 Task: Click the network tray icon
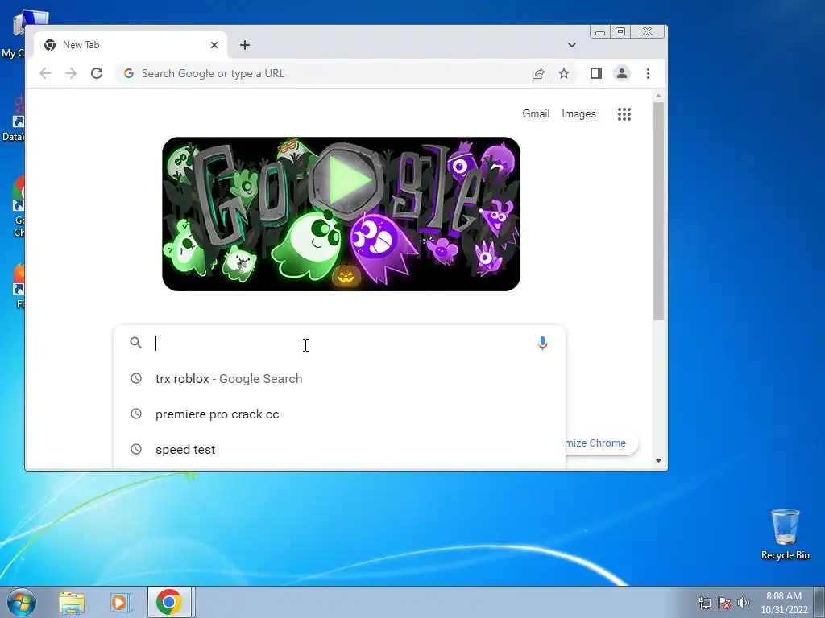pyautogui.click(x=704, y=603)
